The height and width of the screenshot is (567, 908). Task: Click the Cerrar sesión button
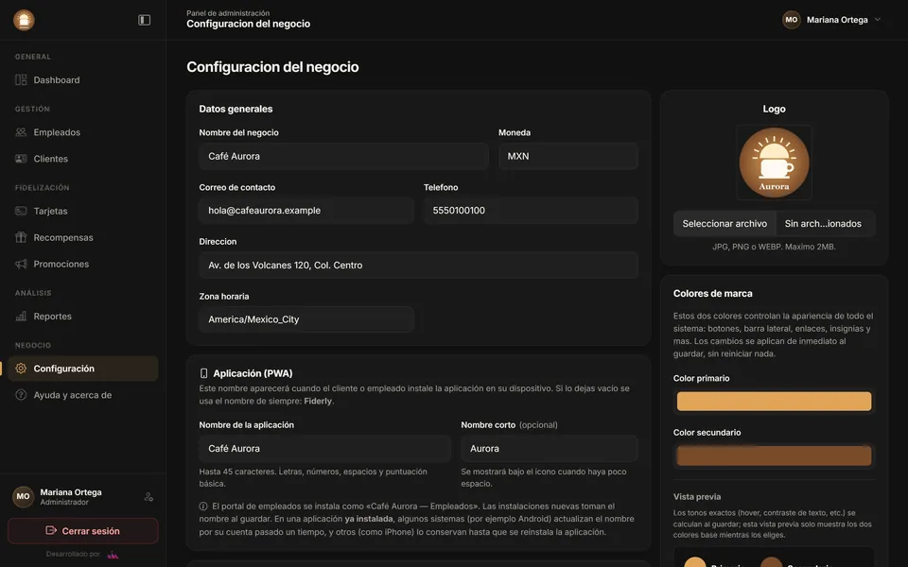tap(83, 530)
